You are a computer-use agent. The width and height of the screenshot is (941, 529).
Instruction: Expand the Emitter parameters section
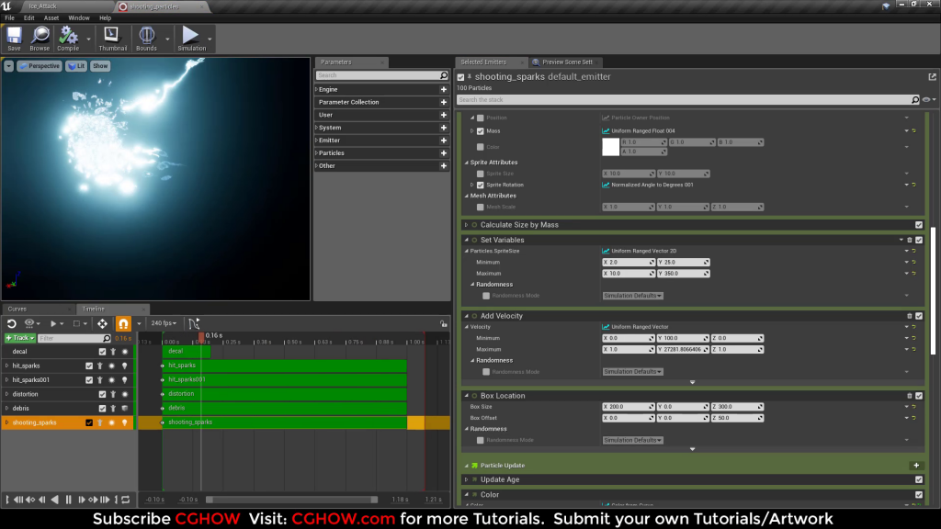point(316,141)
